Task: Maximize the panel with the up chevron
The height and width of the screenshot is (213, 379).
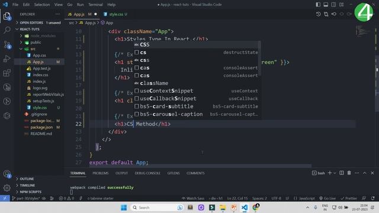Action: (365, 173)
